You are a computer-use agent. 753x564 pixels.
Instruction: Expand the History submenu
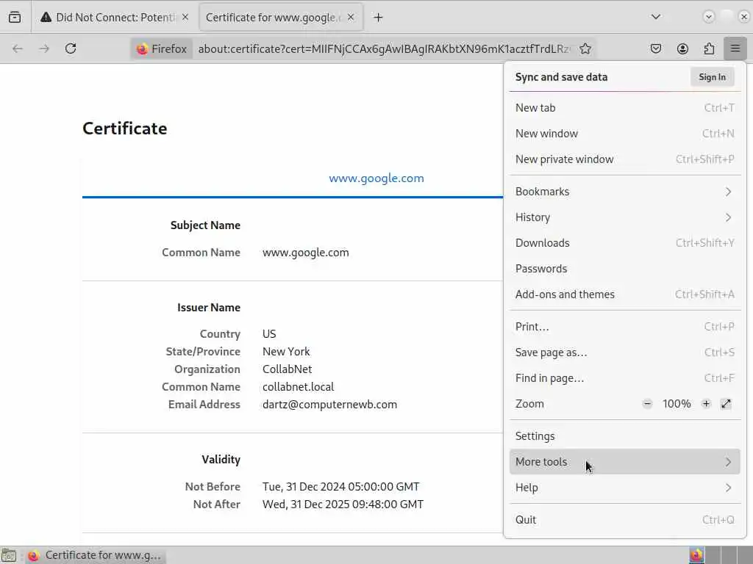point(624,217)
